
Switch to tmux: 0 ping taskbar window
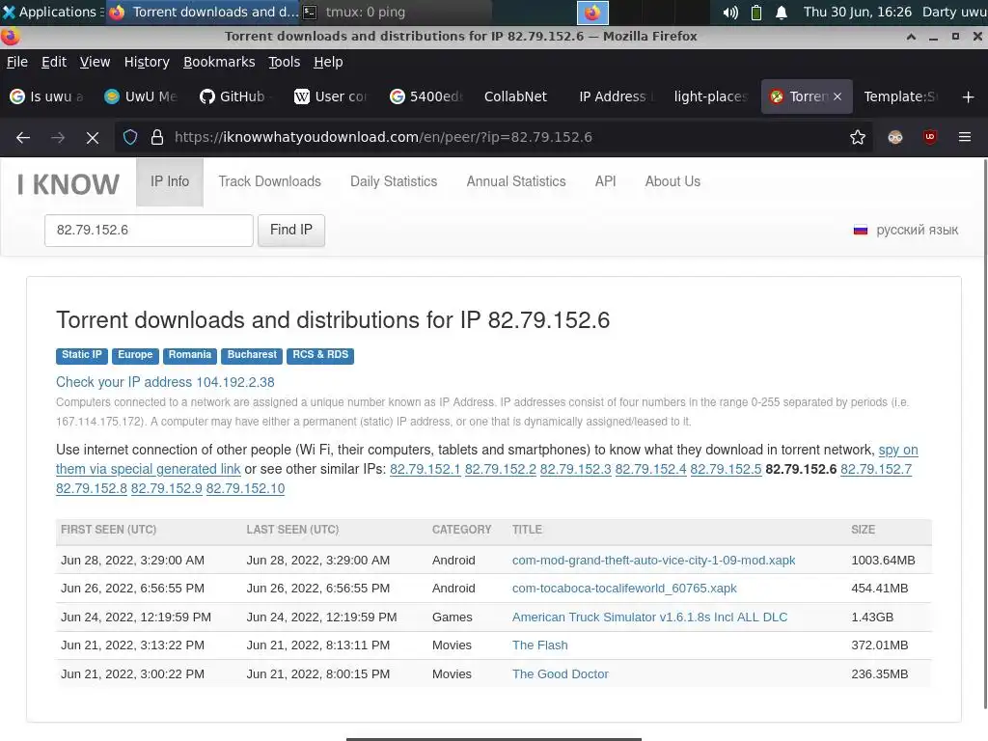tap(397, 12)
